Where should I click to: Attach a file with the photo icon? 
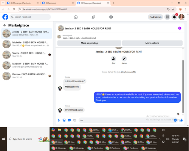coord(64,120)
